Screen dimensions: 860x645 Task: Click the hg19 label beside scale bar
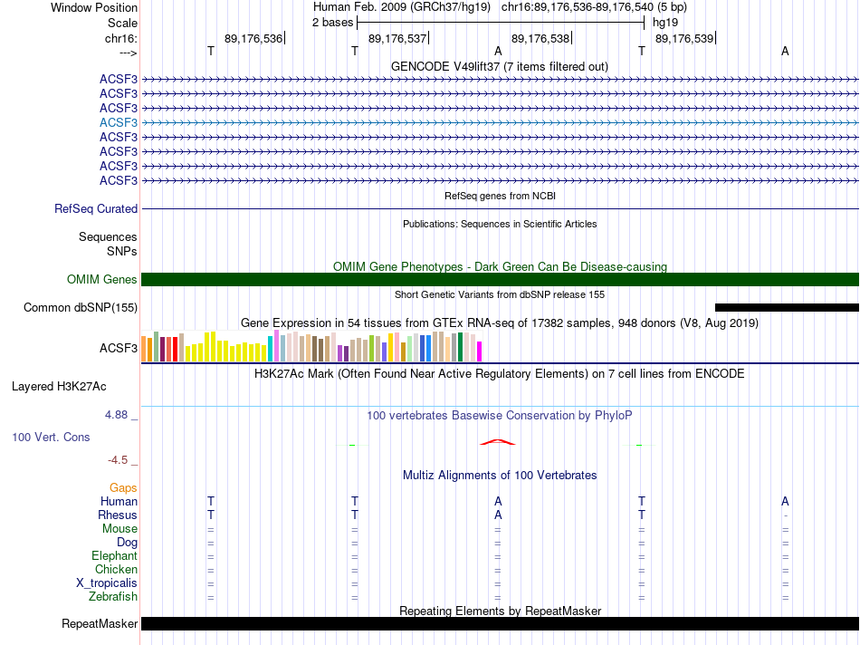(x=665, y=23)
